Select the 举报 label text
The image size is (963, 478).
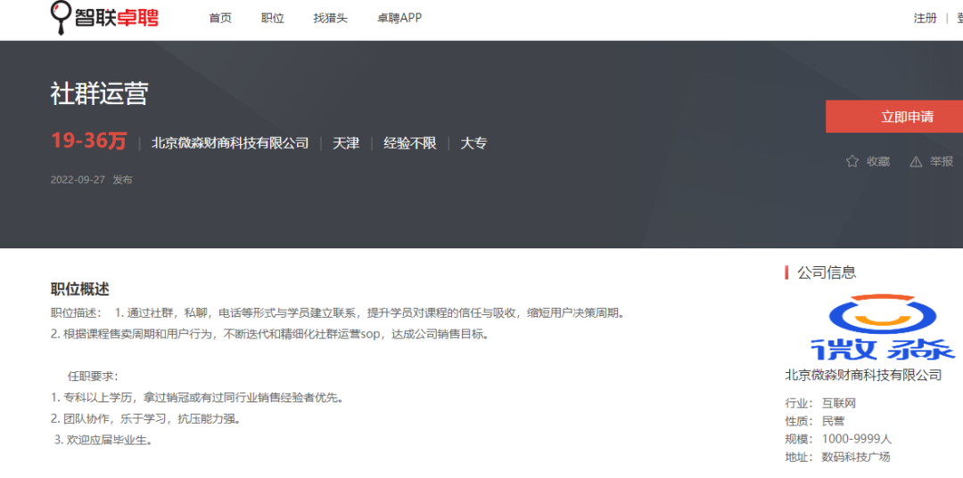(x=942, y=161)
